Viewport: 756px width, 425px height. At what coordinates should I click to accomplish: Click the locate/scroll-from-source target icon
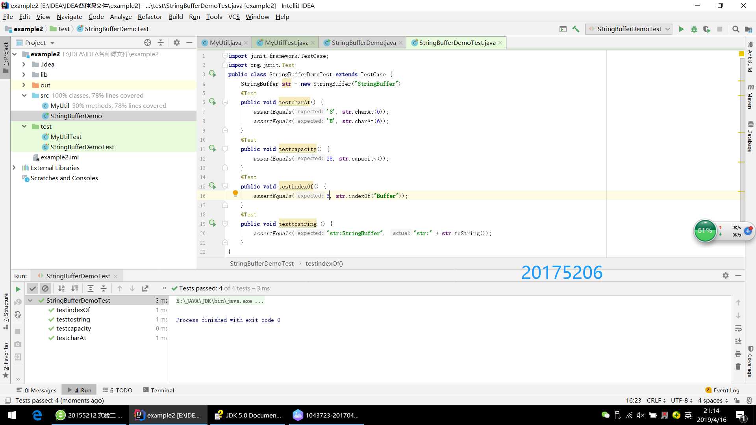coord(148,42)
